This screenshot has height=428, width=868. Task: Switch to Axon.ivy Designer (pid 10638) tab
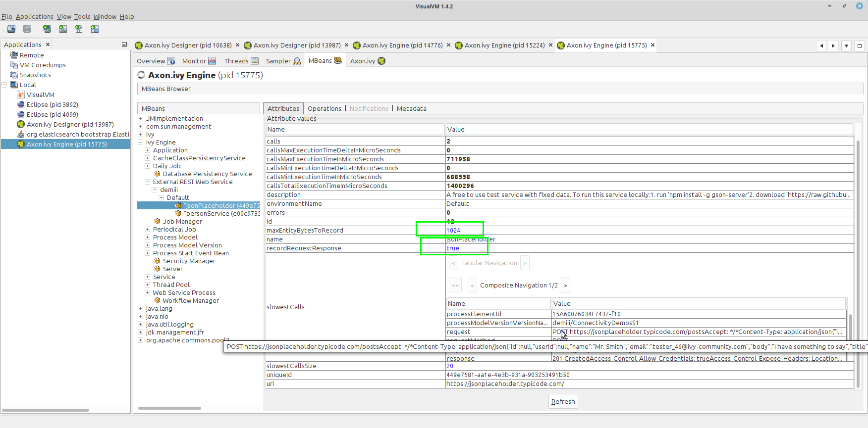[188, 45]
